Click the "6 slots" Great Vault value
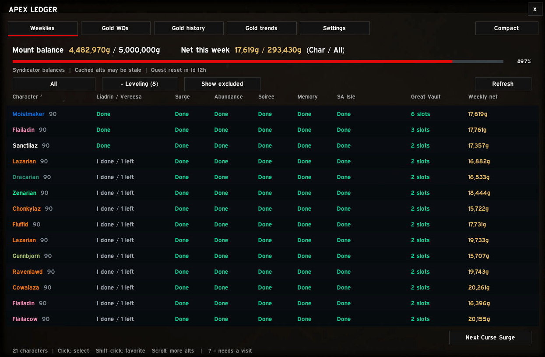 [x=421, y=114]
